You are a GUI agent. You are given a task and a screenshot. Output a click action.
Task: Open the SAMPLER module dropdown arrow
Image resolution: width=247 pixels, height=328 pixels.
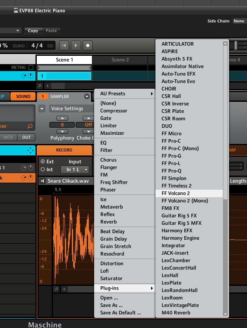(x=87, y=97)
